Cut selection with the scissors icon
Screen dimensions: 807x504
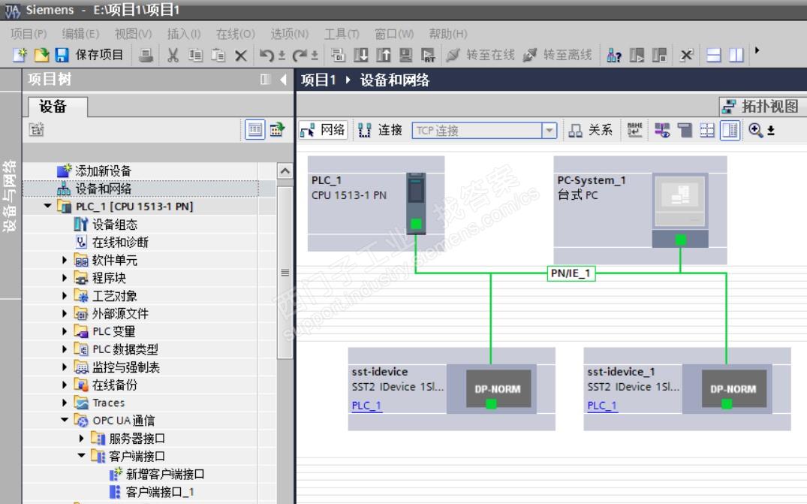pyautogui.click(x=173, y=55)
